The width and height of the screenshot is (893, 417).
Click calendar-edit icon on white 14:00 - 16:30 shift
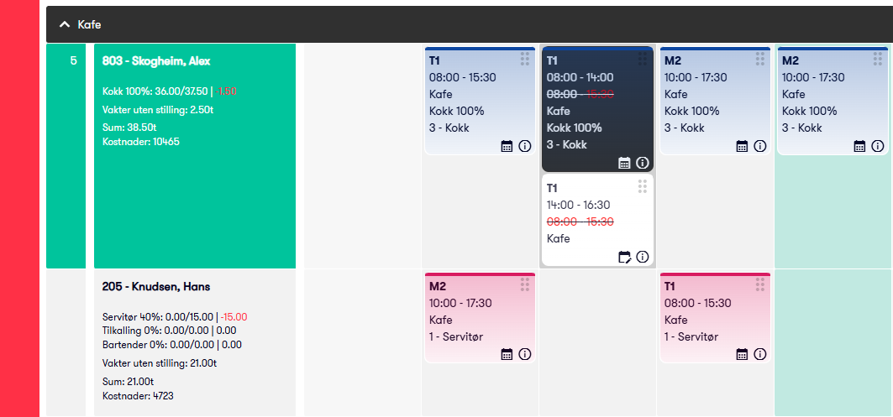[x=625, y=257]
